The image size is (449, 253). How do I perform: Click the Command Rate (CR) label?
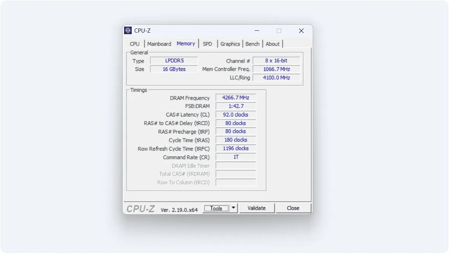(x=186, y=157)
